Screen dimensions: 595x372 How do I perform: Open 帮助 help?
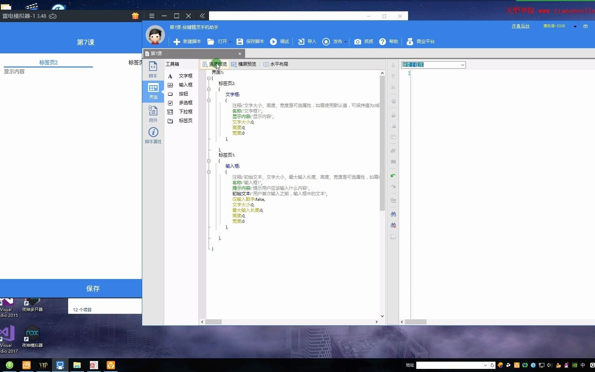pos(388,41)
